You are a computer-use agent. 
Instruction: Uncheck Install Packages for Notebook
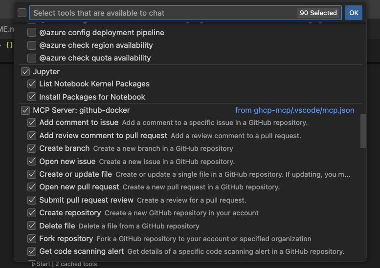coord(32,97)
